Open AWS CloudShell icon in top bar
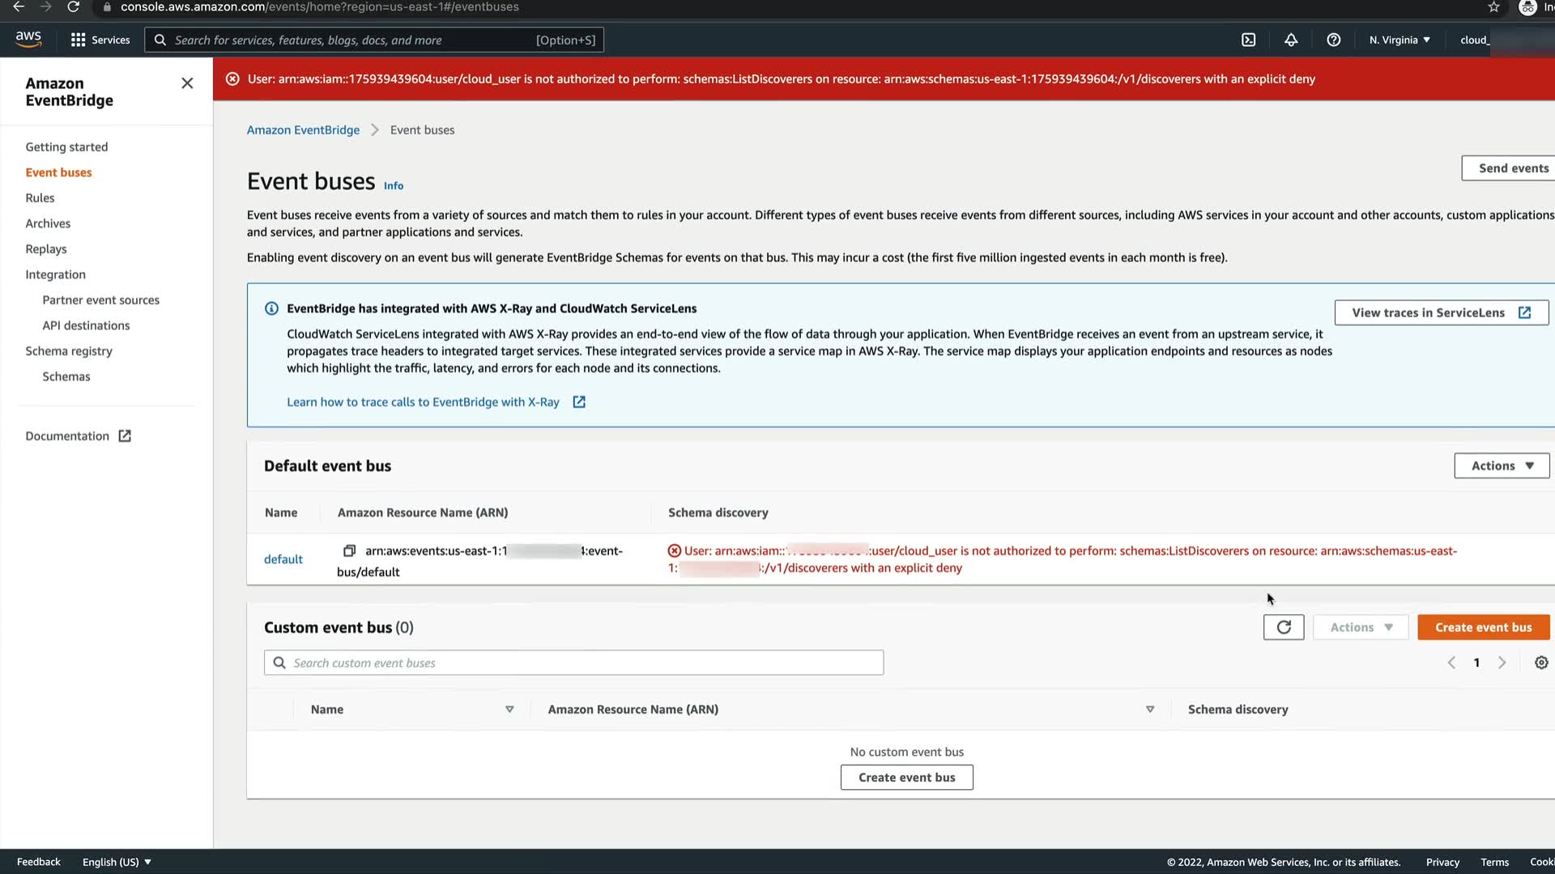This screenshot has height=874, width=1555. (x=1248, y=40)
